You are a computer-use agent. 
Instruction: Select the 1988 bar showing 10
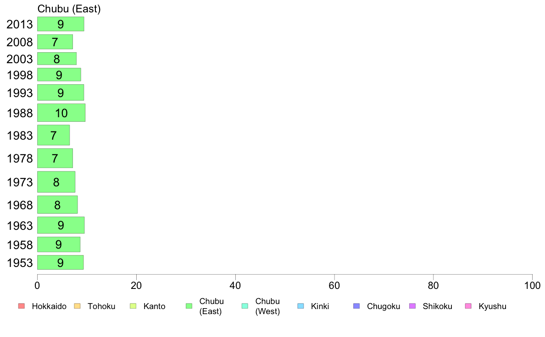pyautogui.click(x=61, y=113)
